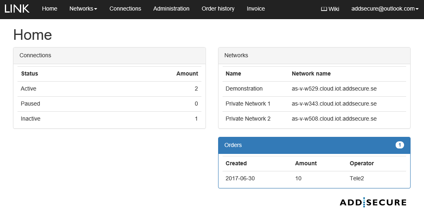Open Order history page
Screen dimensions: 424x214
pos(218,9)
